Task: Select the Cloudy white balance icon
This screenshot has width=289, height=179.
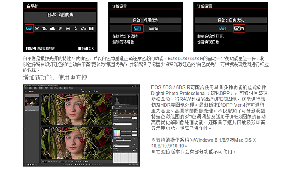Action: (52, 28)
